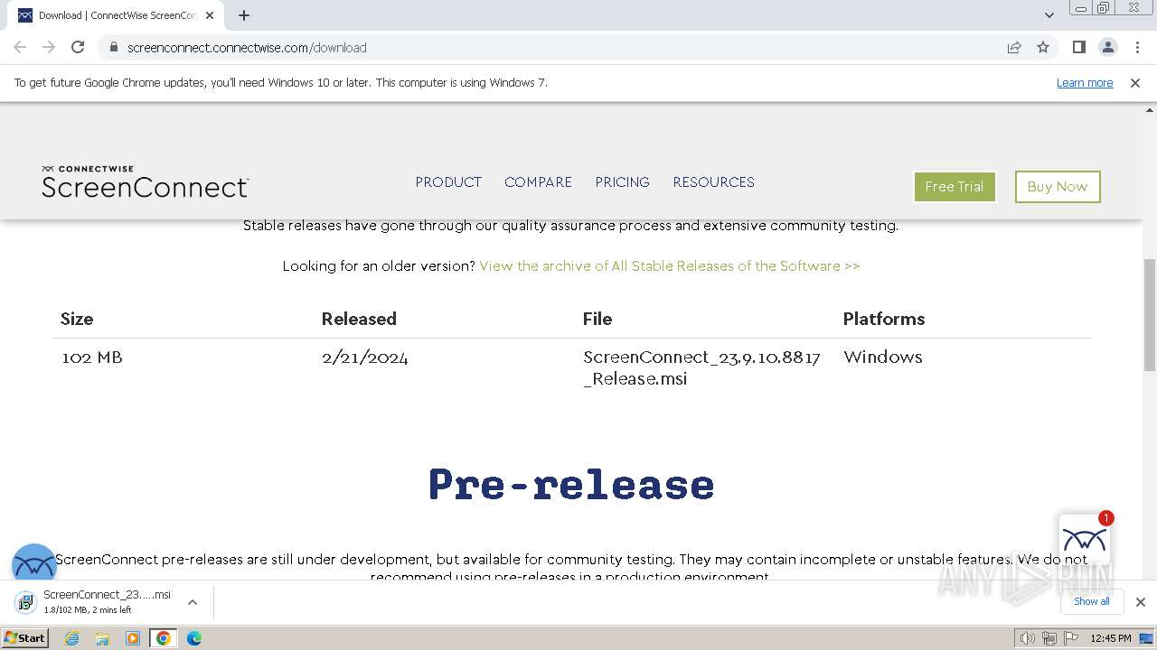Click the system tray volume icon
The width and height of the screenshot is (1157, 650).
[1027, 638]
